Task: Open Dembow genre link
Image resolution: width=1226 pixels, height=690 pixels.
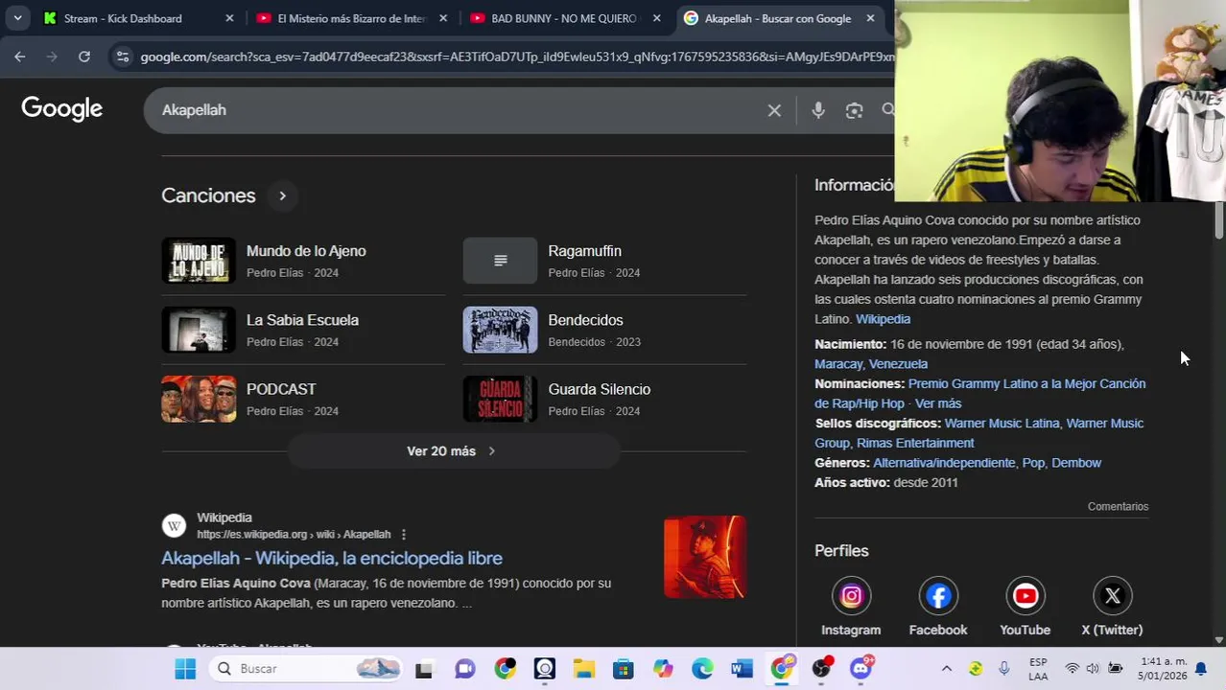Action: [1076, 463]
